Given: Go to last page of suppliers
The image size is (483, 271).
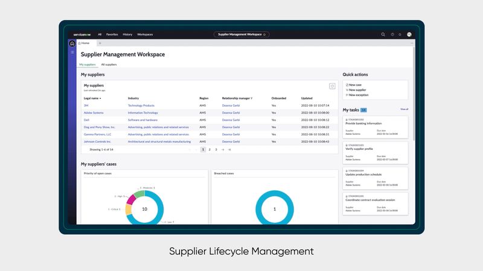Looking at the screenshot, I should (x=229, y=149).
